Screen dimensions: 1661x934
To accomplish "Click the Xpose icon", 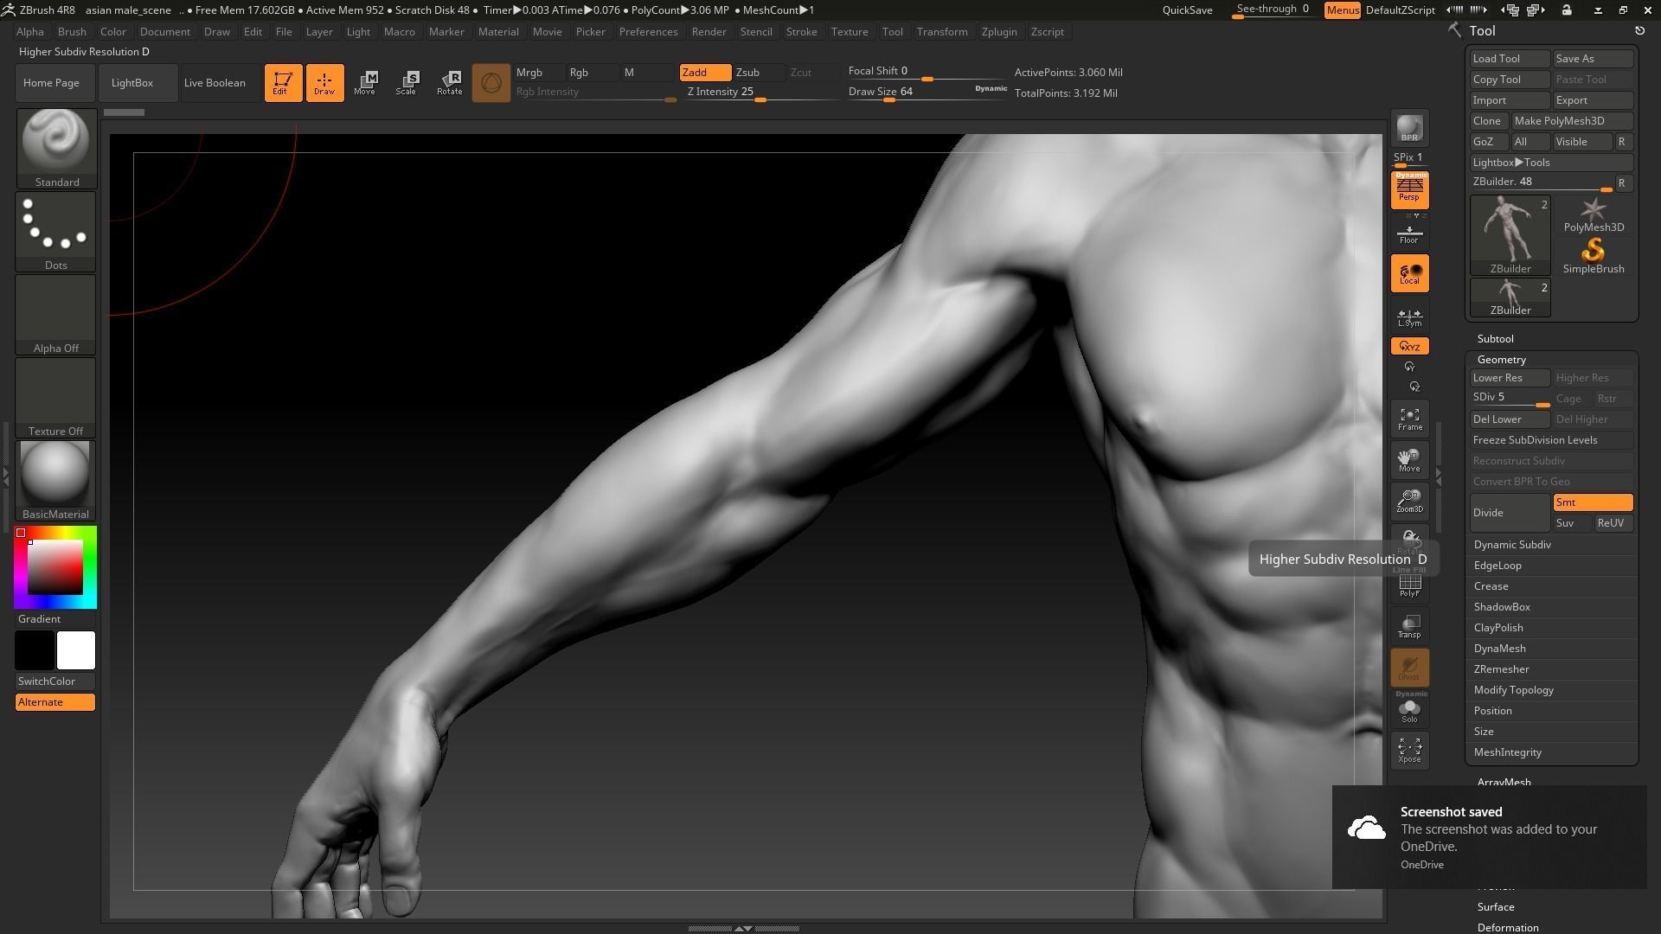I will click(x=1409, y=749).
